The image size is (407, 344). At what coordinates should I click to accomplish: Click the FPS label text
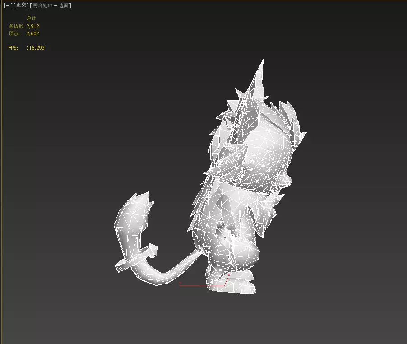pos(13,48)
